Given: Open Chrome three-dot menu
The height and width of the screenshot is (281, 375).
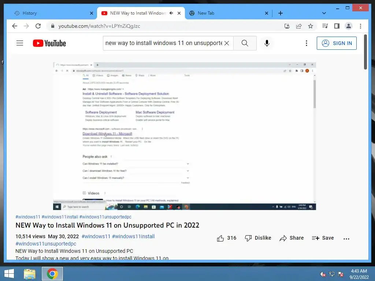Looking at the screenshot, I should pyautogui.click(x=360, y=26).
